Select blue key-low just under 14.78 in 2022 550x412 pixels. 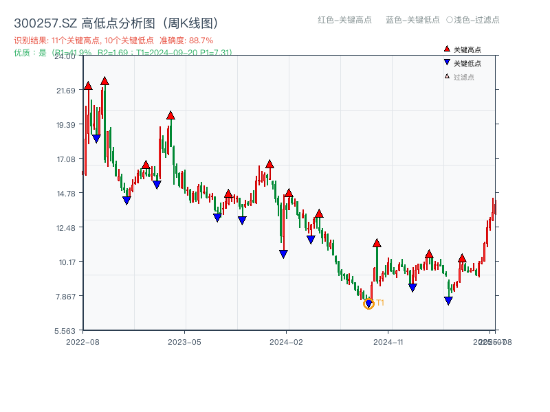[126, 201]
